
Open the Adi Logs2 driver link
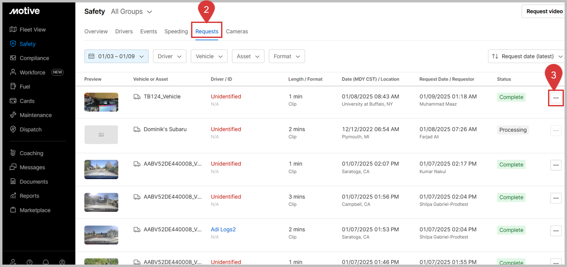223,229
